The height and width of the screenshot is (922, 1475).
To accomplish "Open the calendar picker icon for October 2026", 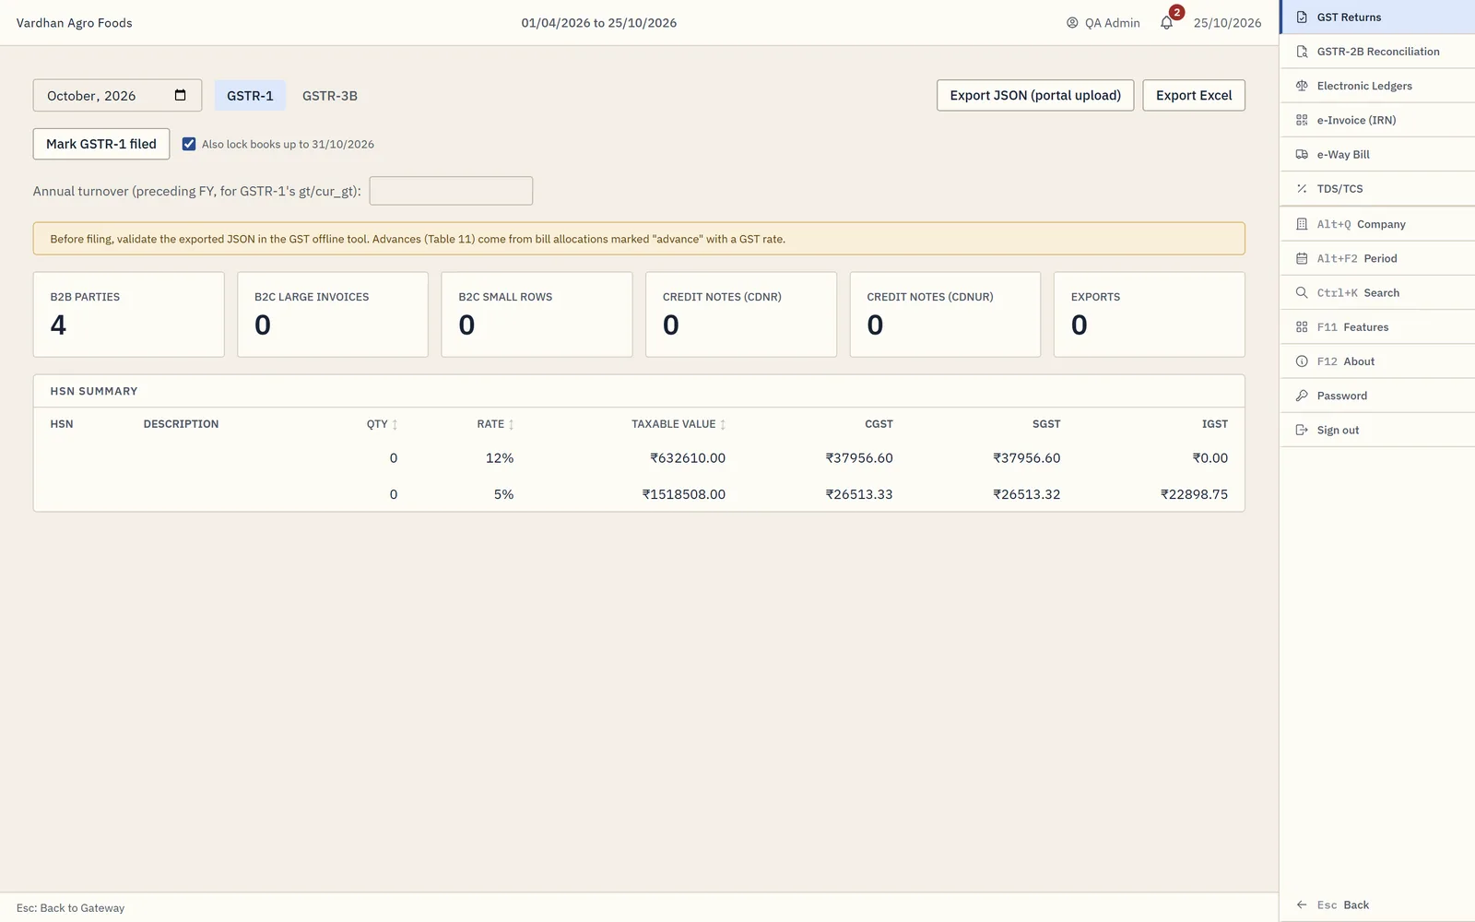I will [x=181, y=95].
